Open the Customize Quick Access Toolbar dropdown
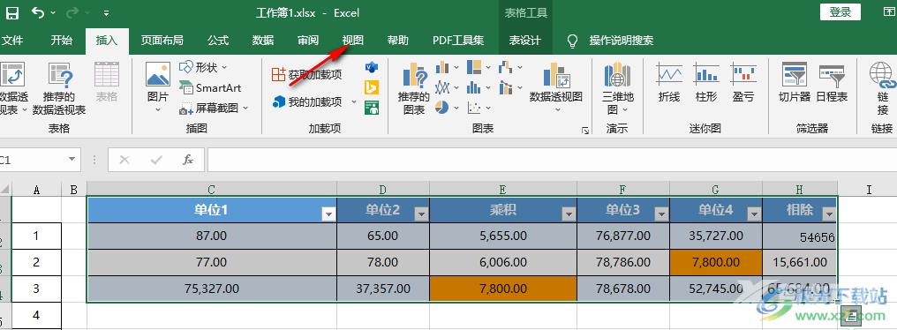This screenshot has height=330, width=897. pos(107,12)
